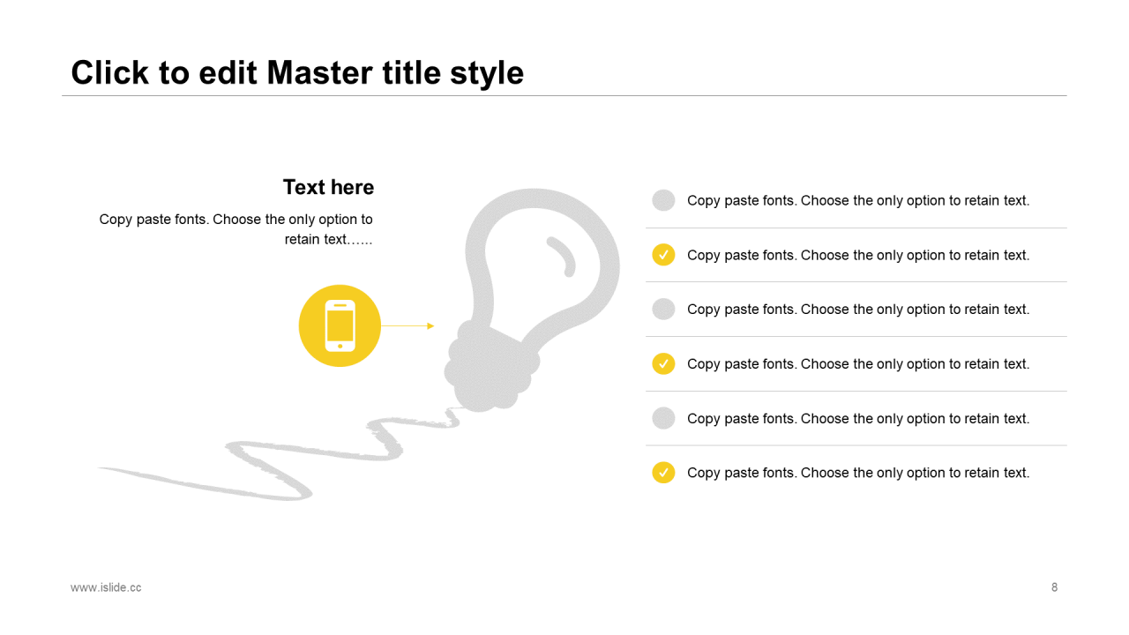
Task: Select the "Text here" heading
Action: pyautogui.click(x=328, y=187)
